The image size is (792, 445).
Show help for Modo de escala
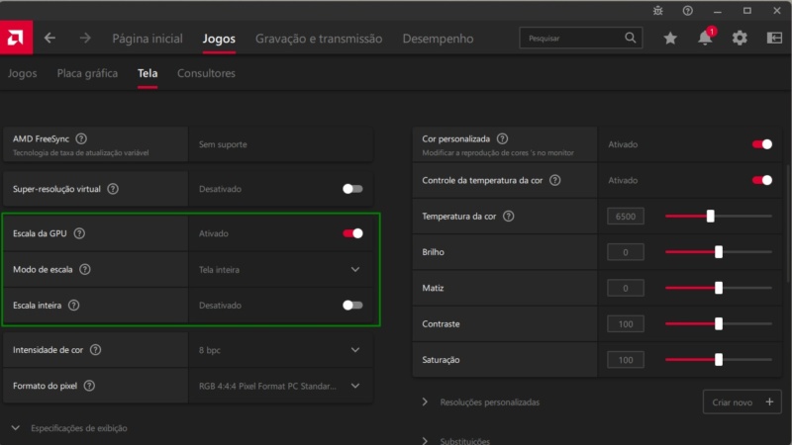pos(85,269)
